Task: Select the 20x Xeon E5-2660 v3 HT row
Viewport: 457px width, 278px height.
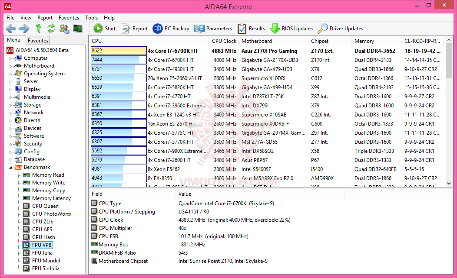Action: [267, 78]
